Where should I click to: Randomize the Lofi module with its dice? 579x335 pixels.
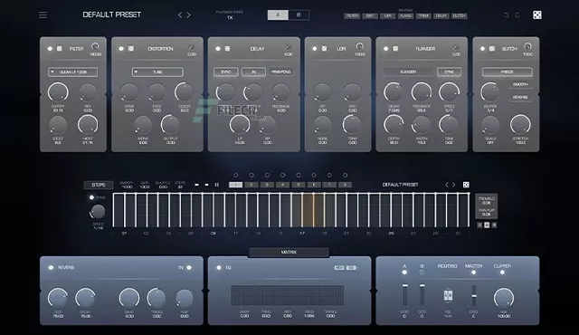point(324,49)
